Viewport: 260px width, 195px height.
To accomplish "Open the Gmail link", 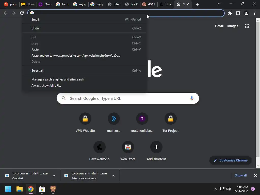I will (x=219, y=26).
